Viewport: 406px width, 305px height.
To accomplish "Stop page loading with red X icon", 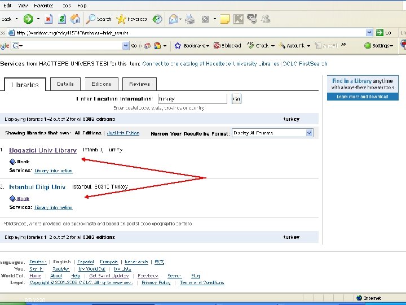I will [48, 19].
